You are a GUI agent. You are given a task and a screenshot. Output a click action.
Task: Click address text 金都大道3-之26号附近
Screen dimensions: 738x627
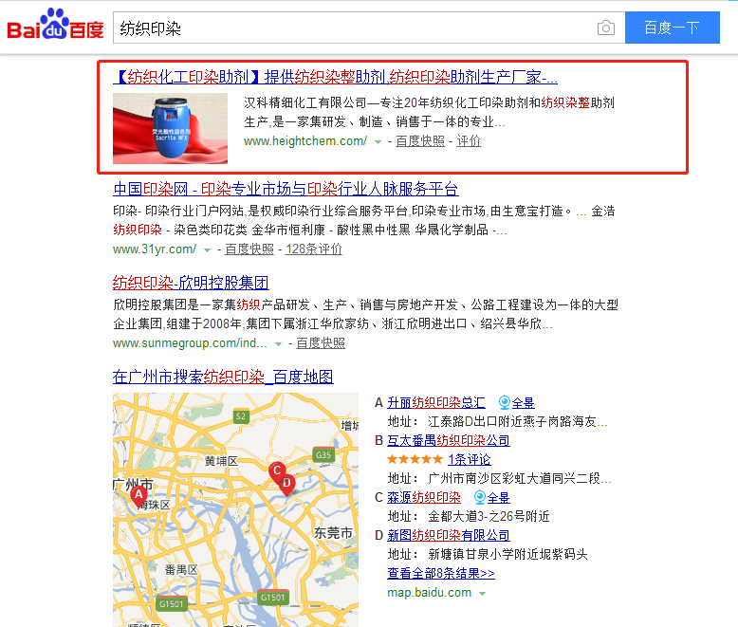[489, 516]
